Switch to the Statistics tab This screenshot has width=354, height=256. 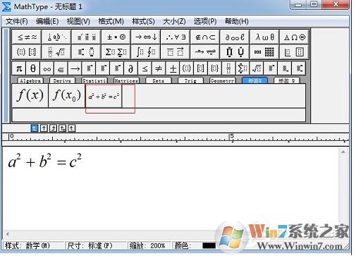94,80
